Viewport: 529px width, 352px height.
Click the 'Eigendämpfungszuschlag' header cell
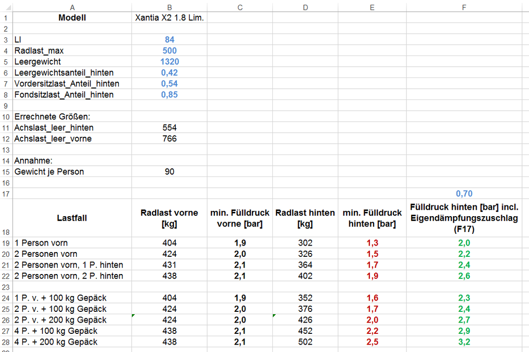[x=464, y=218]
